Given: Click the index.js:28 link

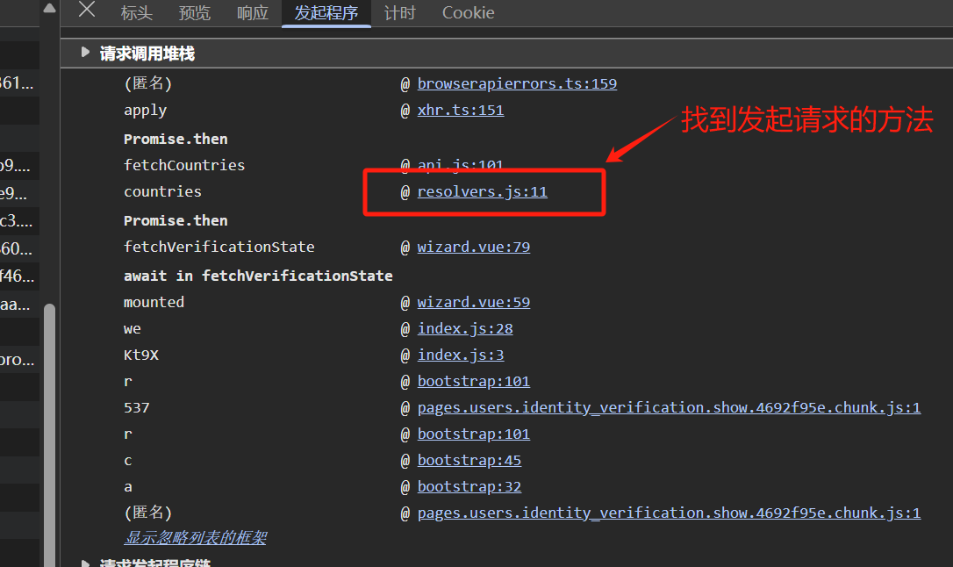Looking at the screenshot, I should pyautogui.click(x=464, y=329).
